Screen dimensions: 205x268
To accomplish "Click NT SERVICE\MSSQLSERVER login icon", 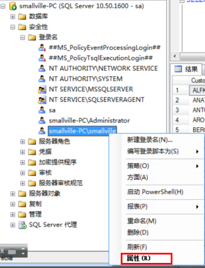I will coord(42,90).
